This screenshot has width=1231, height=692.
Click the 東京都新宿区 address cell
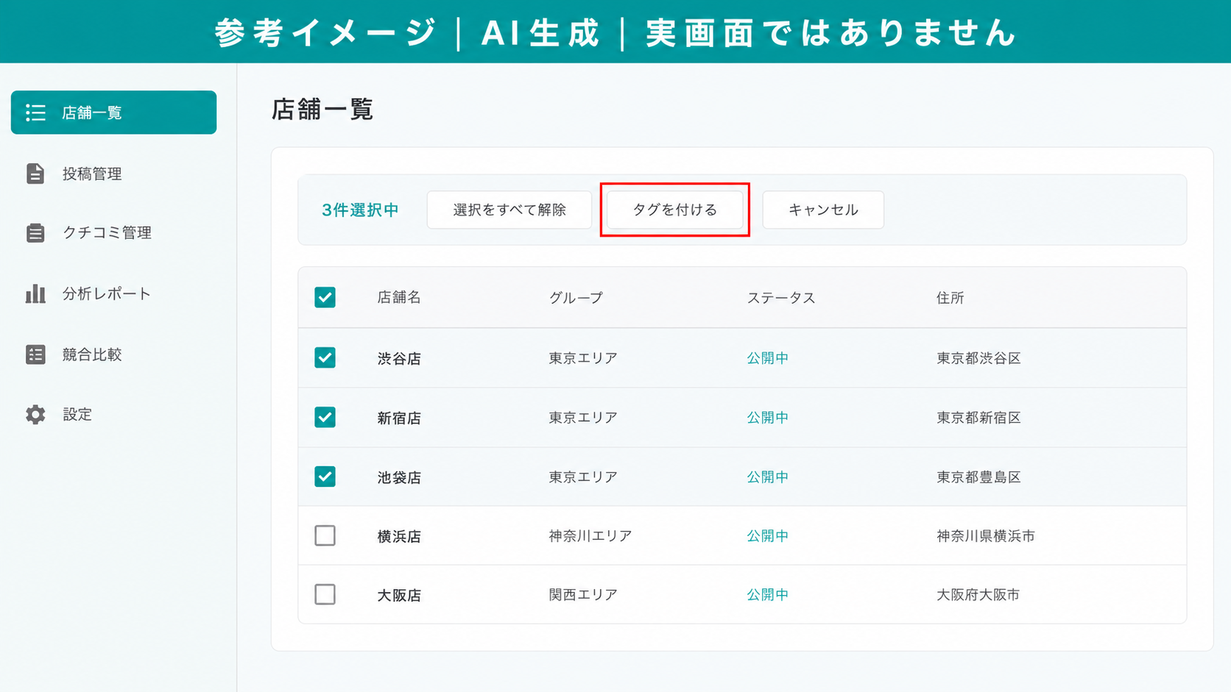click(978, 417)
